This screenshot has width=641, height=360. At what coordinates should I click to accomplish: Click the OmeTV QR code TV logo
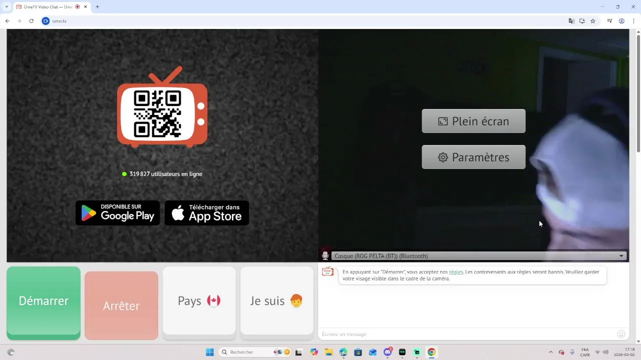coord(162,107)
